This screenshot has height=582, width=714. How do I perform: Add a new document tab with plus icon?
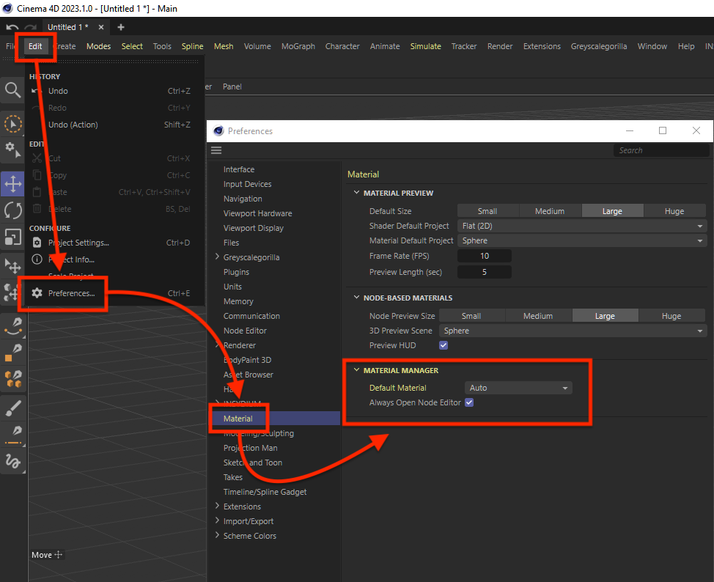coord(121,27)
